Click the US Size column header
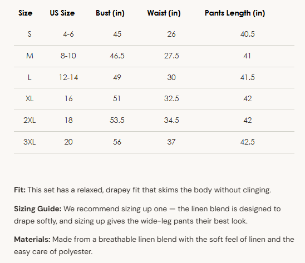This screenshot has width=305, height=263. coord(62,13)
